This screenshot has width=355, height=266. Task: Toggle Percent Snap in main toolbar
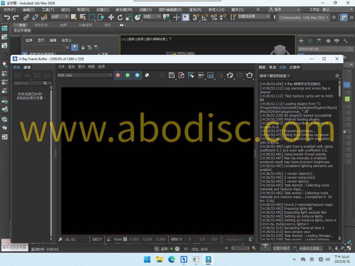tap(214, 17)
